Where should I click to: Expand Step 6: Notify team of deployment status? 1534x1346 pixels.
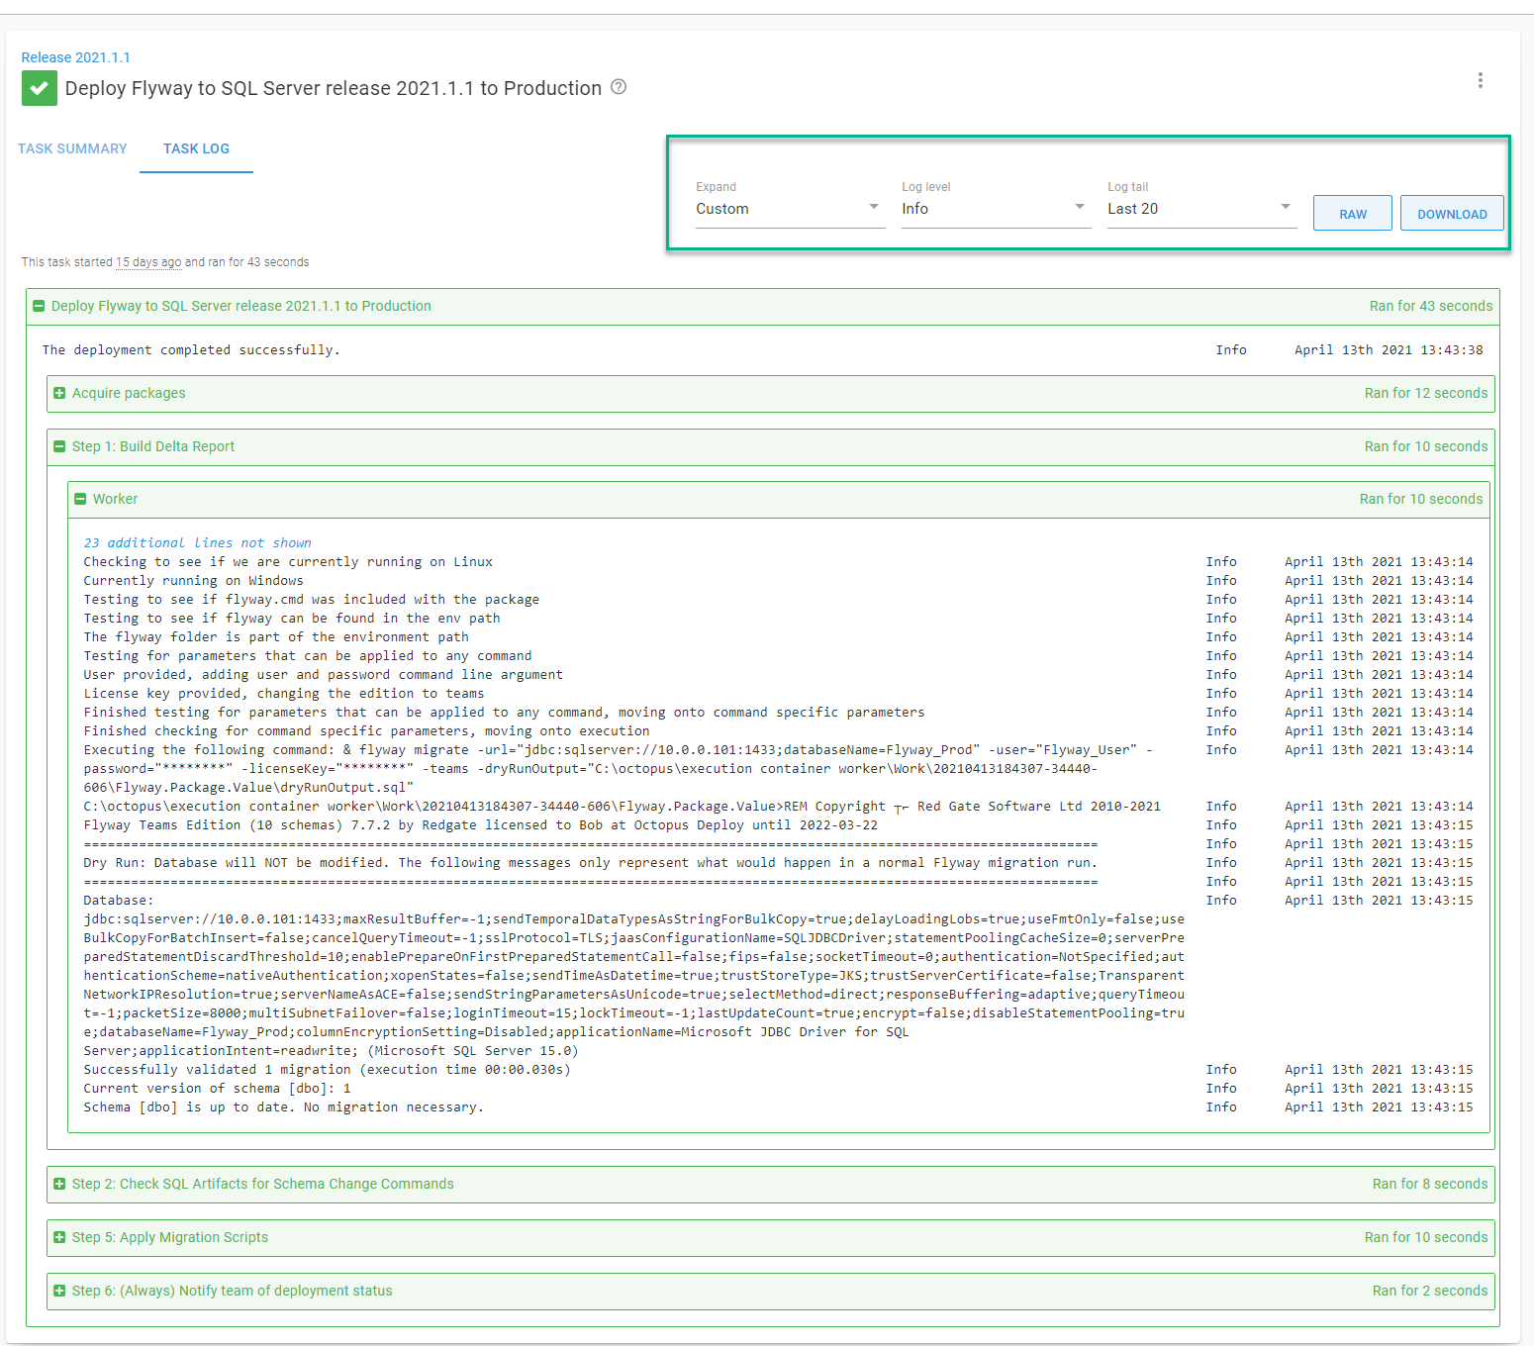[x=59, y=1291]
